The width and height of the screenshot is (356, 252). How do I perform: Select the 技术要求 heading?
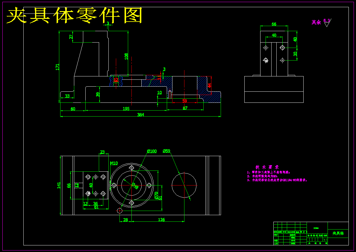[267, 167]
